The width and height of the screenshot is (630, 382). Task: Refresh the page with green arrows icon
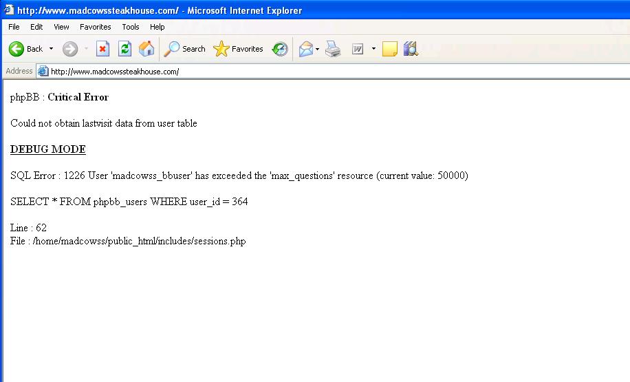125,49
